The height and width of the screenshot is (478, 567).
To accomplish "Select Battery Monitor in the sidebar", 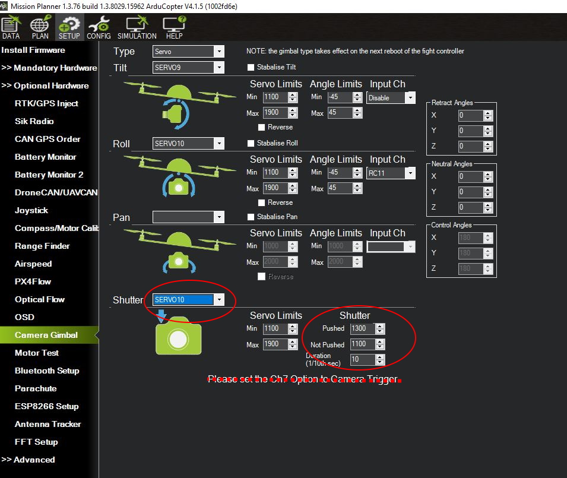I will click(x=46, y=157).
